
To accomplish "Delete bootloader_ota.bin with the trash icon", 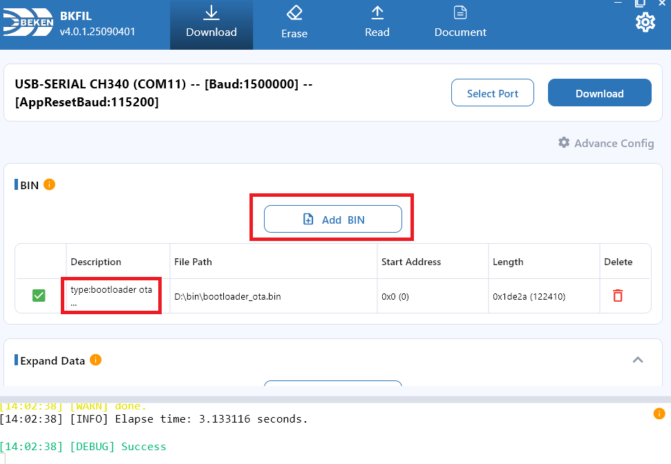I will tap(618, 296).
